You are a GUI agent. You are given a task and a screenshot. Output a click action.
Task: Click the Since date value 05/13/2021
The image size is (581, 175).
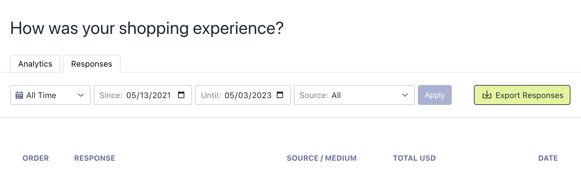[149, 95]
